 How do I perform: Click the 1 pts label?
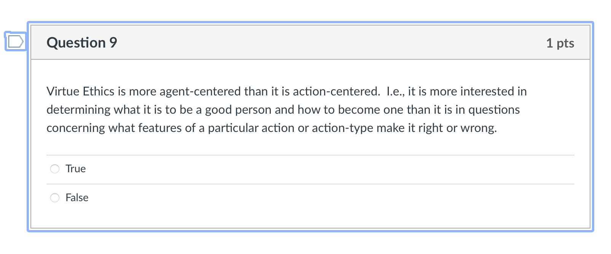tap(560, 43)
